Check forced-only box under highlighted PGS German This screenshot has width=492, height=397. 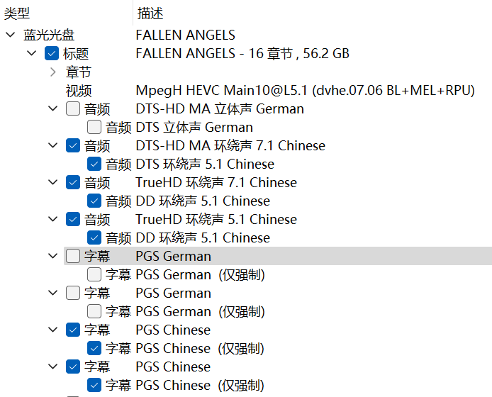click(x=94, y=274)
